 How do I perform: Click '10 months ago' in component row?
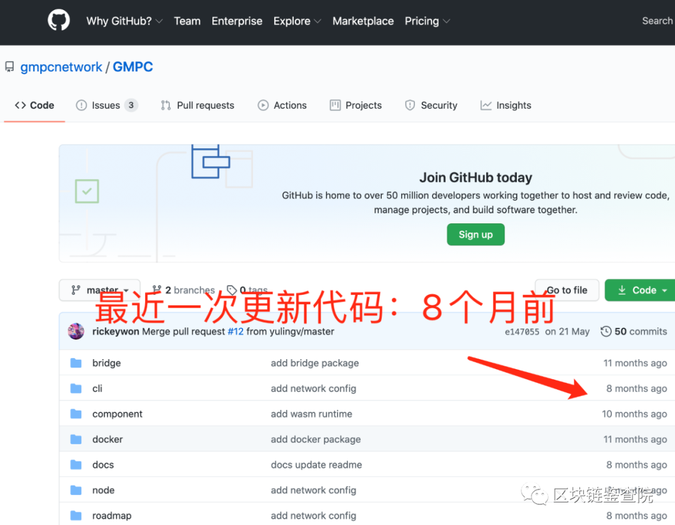[x=634, y=414]
